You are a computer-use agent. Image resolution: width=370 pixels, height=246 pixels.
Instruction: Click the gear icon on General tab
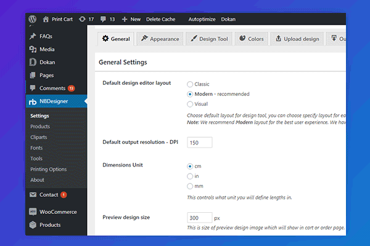pos(105,38)
